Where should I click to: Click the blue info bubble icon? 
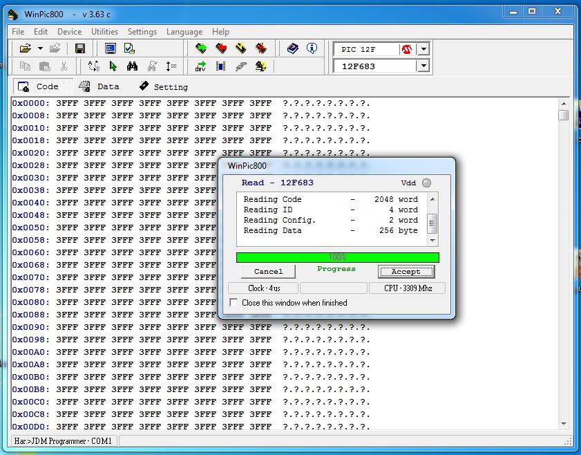[312, 48]
